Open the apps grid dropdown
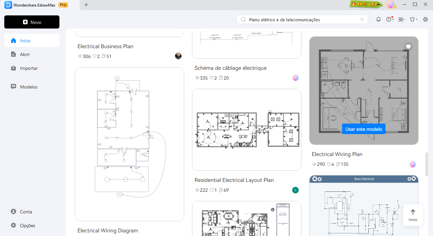Viewport: 433px width, 236px height. [401, 20]
